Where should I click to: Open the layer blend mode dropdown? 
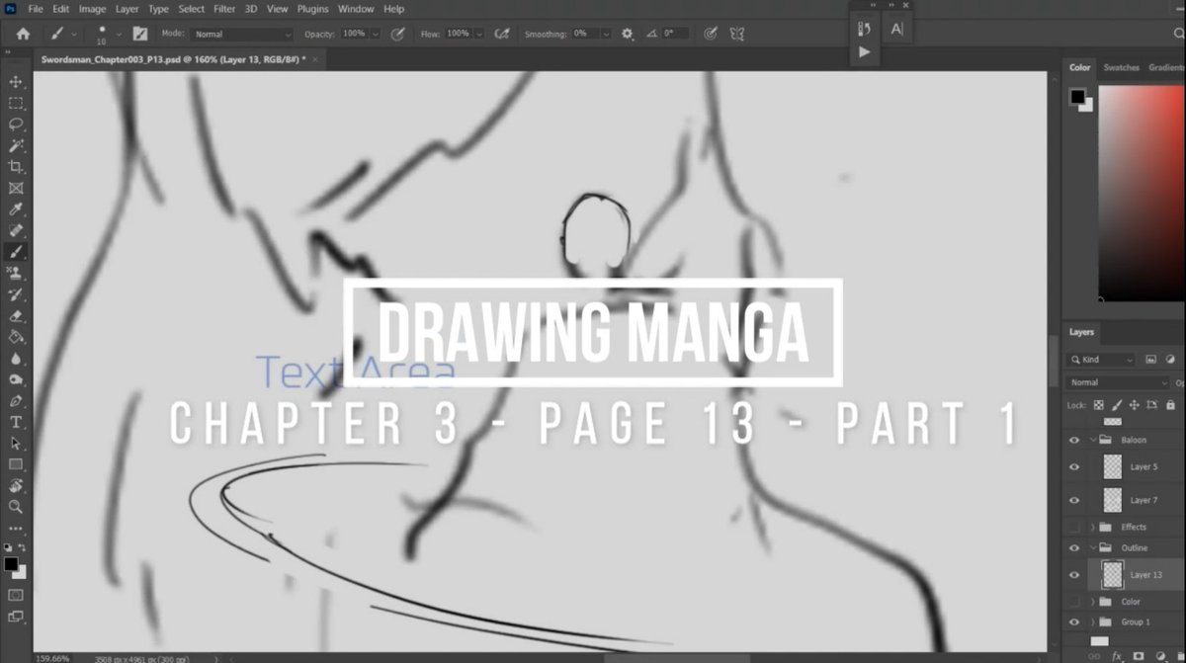(1120, 382)
